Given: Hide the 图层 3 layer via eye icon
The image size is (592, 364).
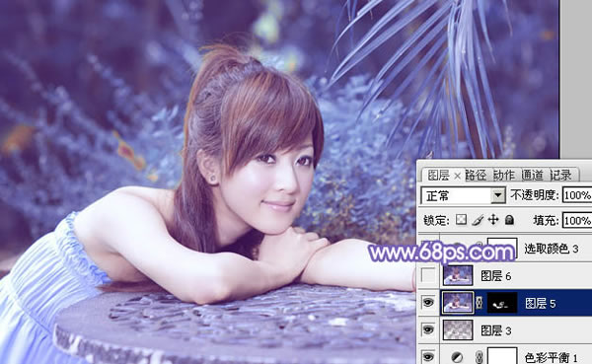Looking at the screenshot, I should (x=428, y=330).
